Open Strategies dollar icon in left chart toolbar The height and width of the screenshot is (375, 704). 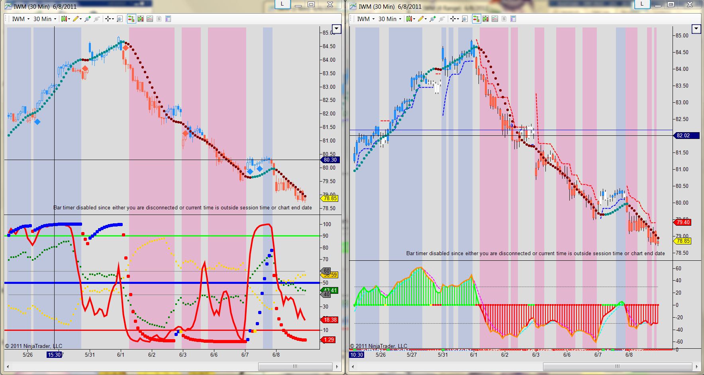(x=159, y=19)
